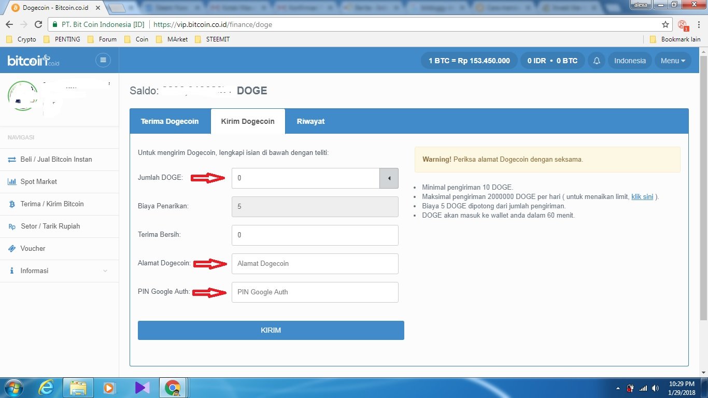Screen dimensions: 708x398
Task: Open Terima / Kirim Bitcoin navigation item
Action: 60,204
